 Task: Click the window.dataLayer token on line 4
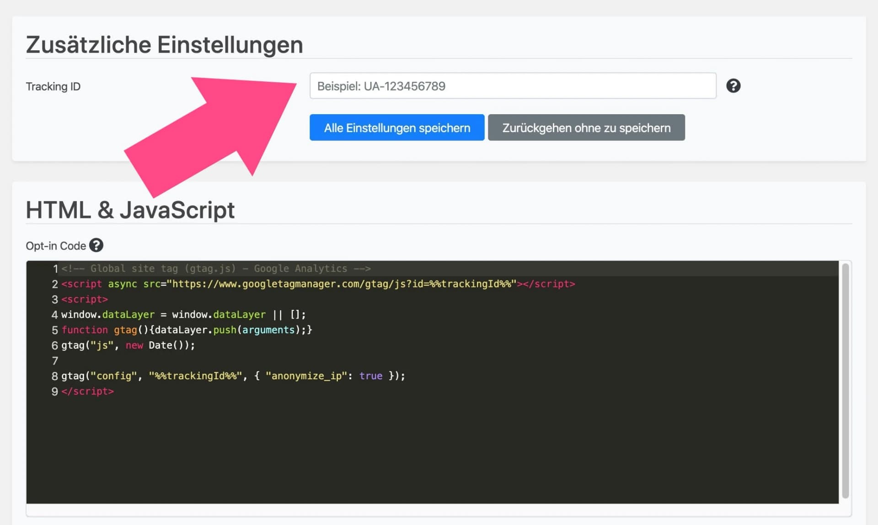click(107, 314)
